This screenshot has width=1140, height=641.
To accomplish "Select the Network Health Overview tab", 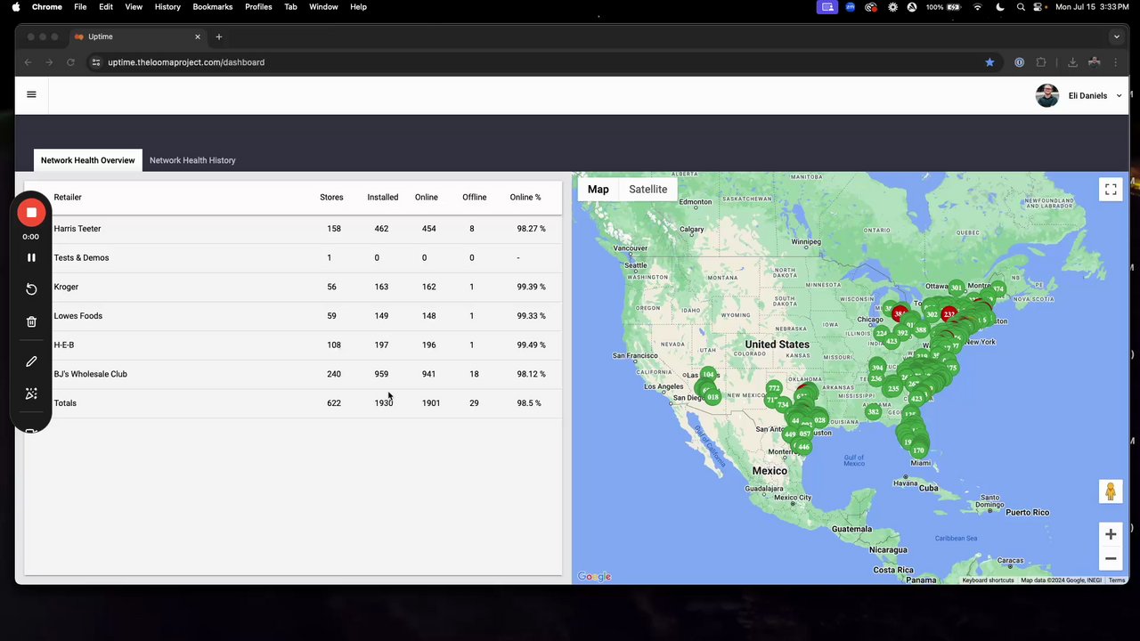I will [x=87, y=160].
